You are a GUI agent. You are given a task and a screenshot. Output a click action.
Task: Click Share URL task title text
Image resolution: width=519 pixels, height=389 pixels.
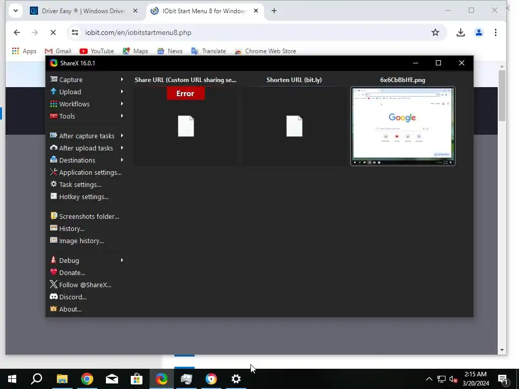point(186,80)
